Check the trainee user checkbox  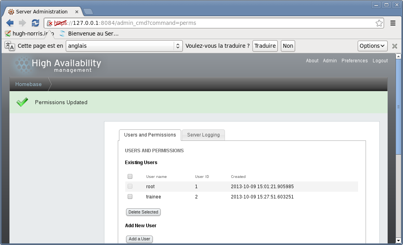pos(130,196)
